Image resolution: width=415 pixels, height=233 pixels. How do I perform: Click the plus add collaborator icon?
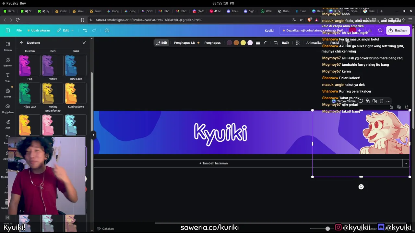pos(359,30)
